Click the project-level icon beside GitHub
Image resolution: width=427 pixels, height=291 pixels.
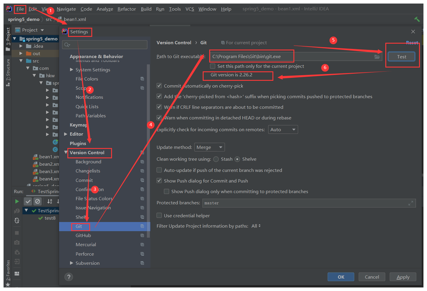[x=142, y=235]
